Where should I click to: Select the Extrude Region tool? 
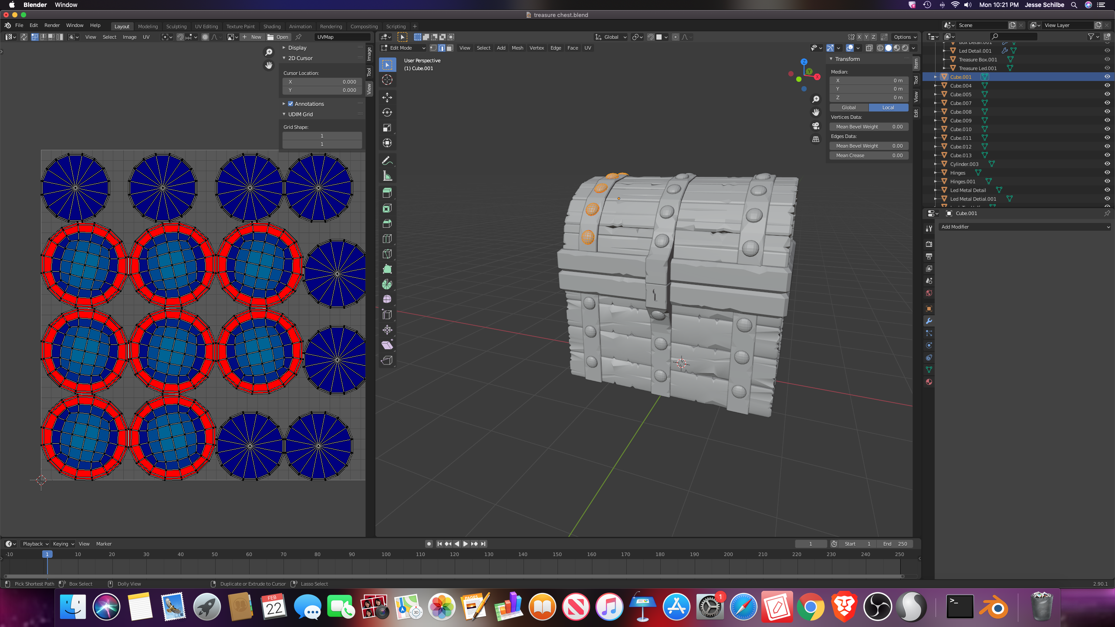pyautogui.click(x=387, y=192)
